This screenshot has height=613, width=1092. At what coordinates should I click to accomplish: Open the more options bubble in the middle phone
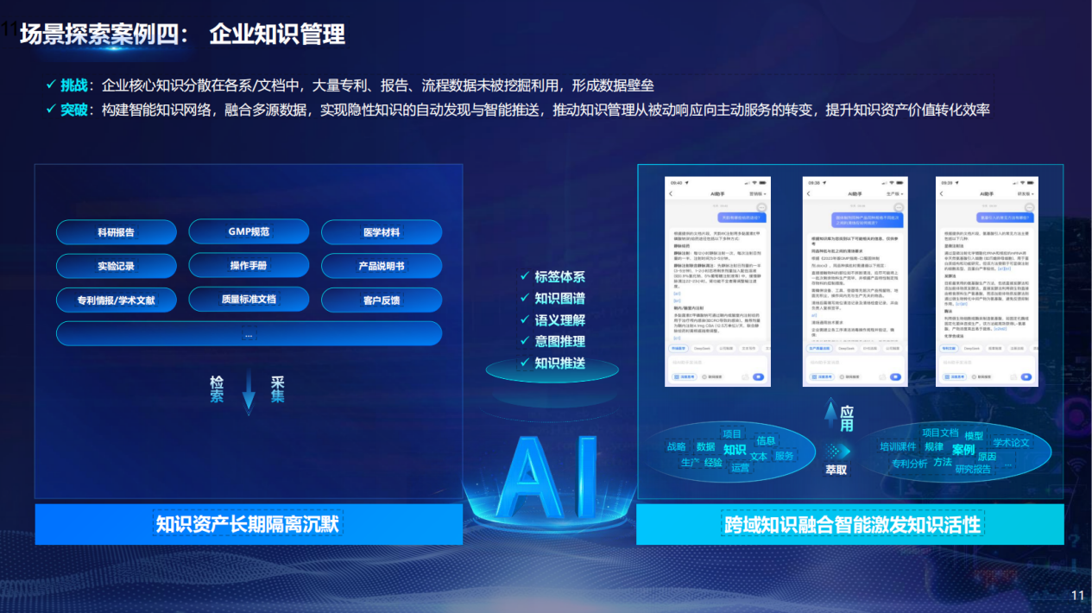898,208
